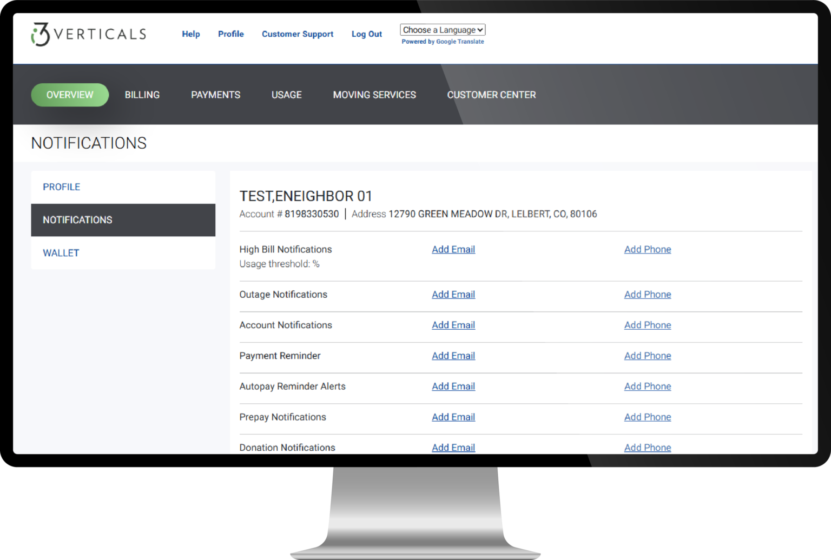This screenshot has height=560, width=831.
Task: Open the Profile menu at the top
Action: pos(230,34)
